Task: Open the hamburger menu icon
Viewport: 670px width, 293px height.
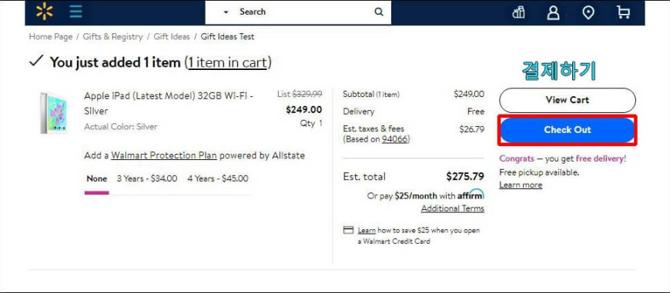Action: pyautogui.click(x=76, y=12)
